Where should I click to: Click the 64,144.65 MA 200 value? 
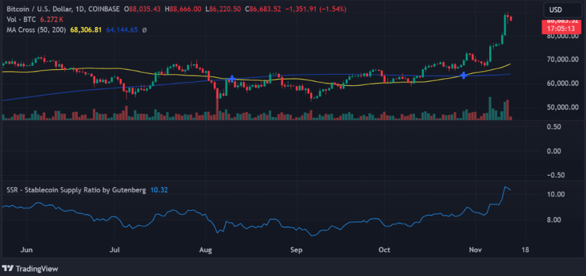click(122, 30)
